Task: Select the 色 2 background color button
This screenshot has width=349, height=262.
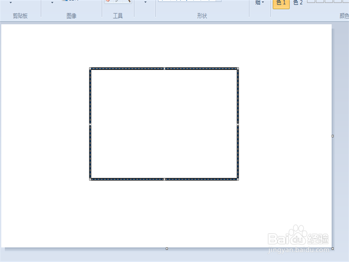Action: coord(298,3)
